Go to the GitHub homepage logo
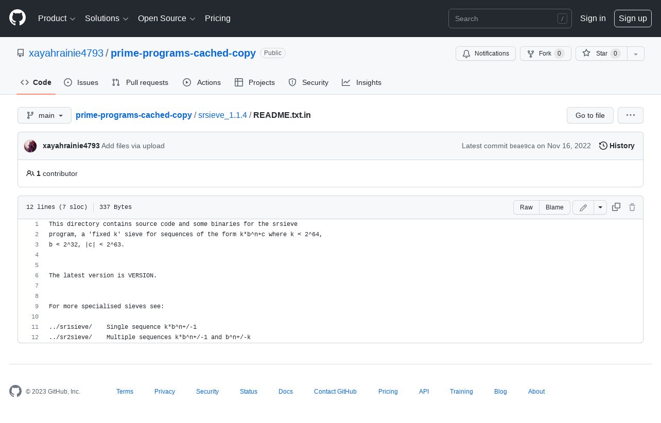Image resolution: width=661 pixels, height=423 pixels. [18, 18]
